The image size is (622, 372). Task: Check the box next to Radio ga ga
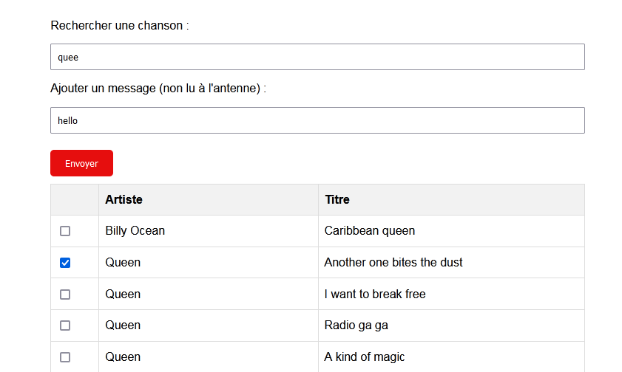coord(65,325)
